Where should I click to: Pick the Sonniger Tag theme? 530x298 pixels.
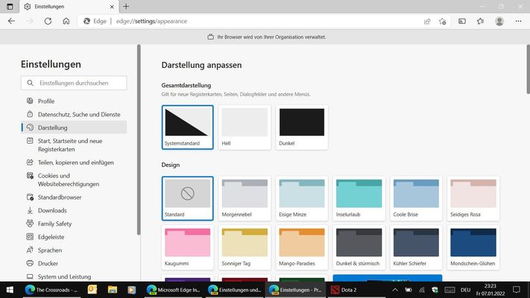[x=245, y=247]
